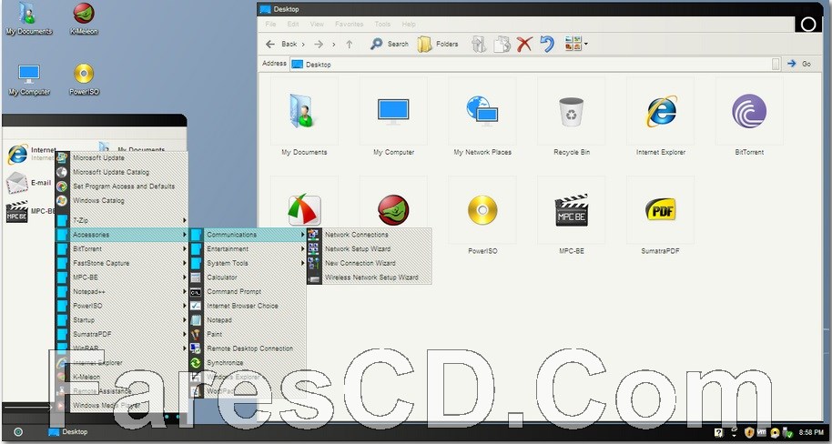Click the Address bar field
Viewport: 832px width, 444px height.
point(537,65)
